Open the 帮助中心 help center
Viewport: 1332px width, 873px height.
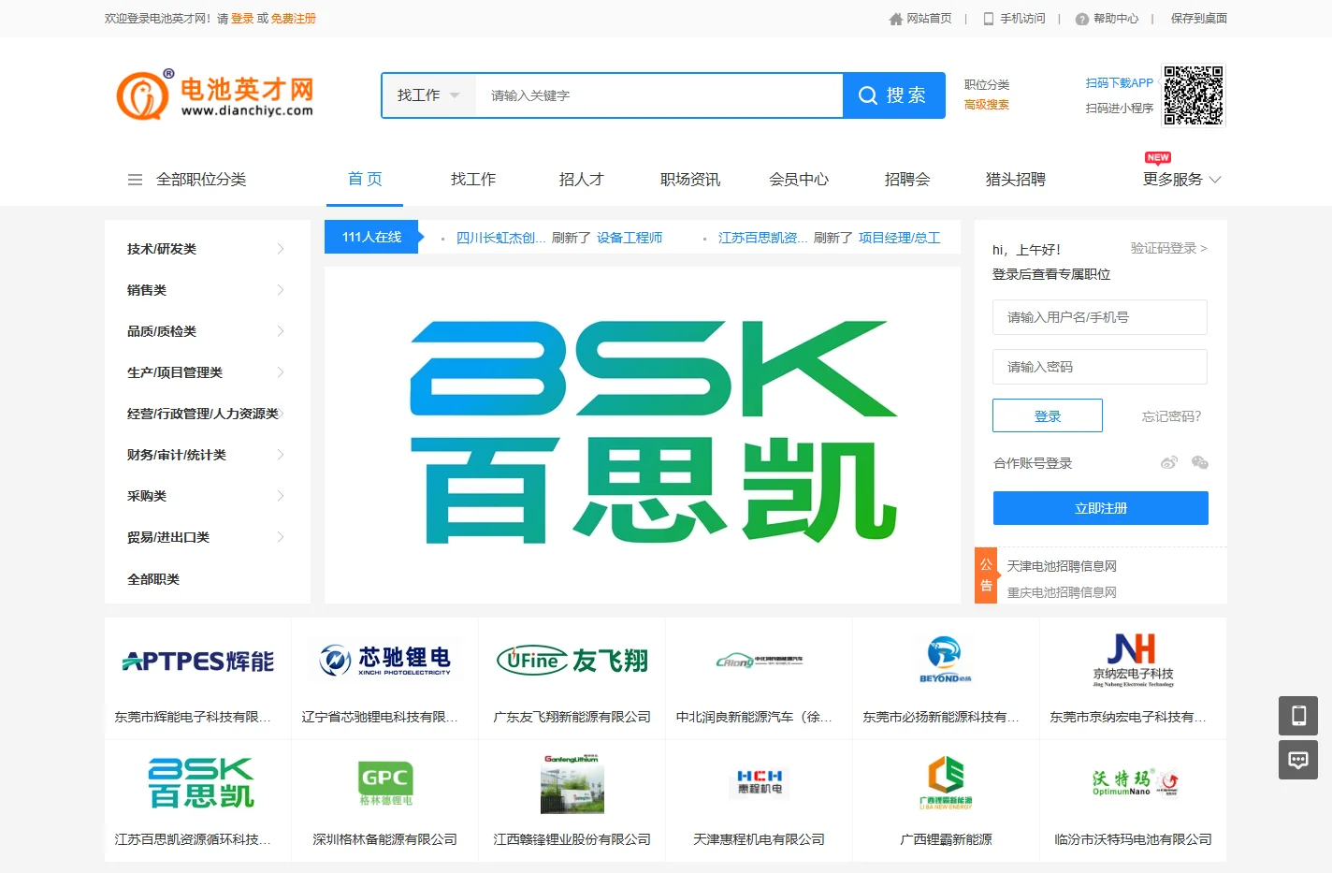point(1108,19)
